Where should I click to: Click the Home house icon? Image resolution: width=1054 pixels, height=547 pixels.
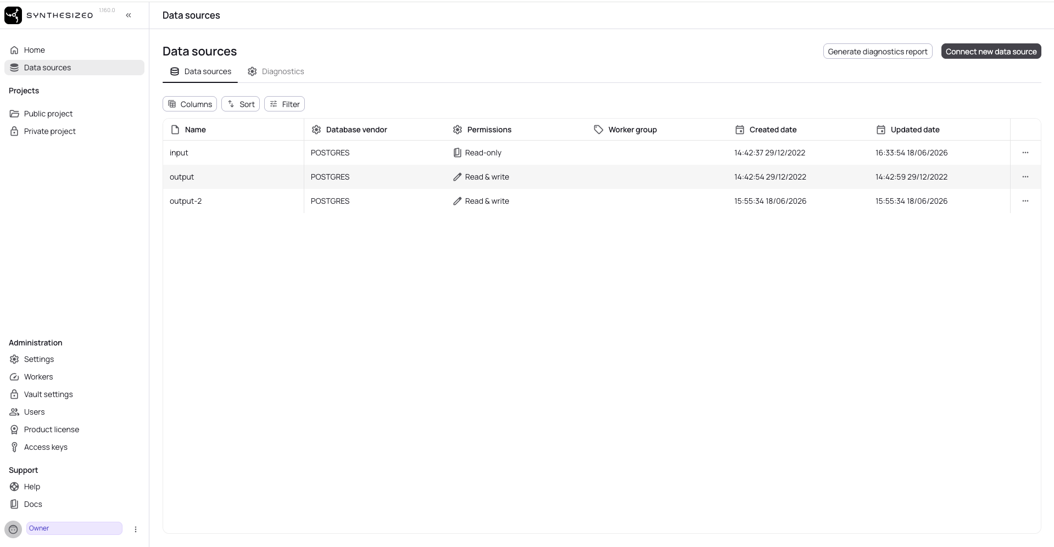(x=14, y=50)
